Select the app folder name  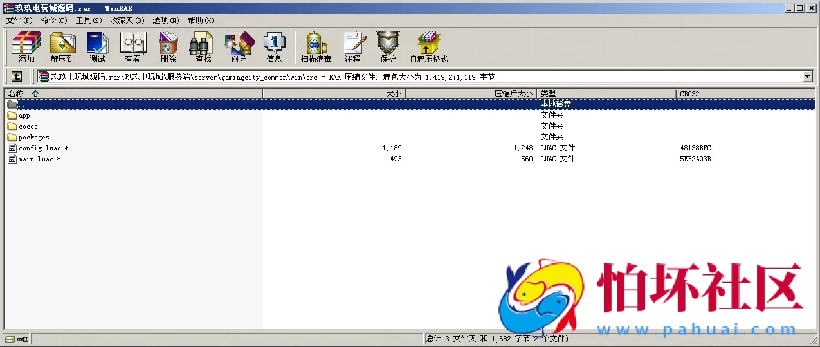click(24, 116)
